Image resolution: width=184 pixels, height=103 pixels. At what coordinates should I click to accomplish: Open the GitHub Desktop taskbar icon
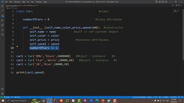pos(85,101)
